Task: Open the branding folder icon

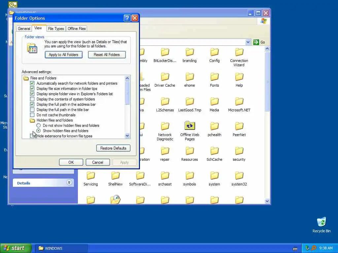Action: (190, 52)
